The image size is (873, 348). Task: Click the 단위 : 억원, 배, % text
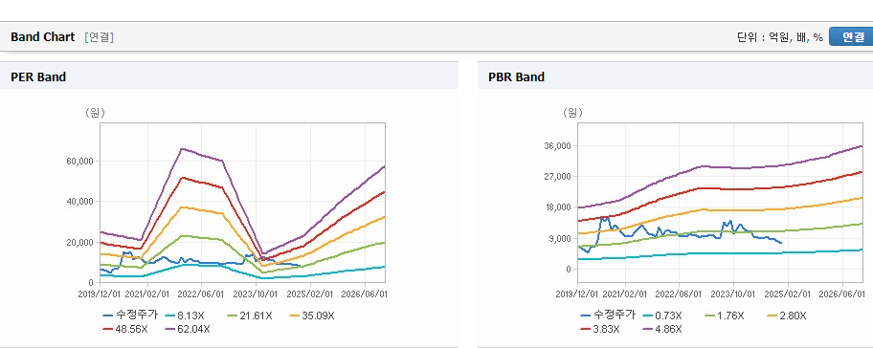779,37
